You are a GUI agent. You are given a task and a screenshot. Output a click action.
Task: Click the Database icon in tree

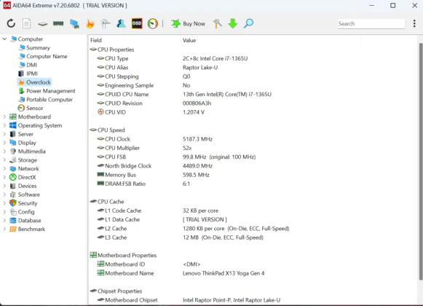(12, 220)
